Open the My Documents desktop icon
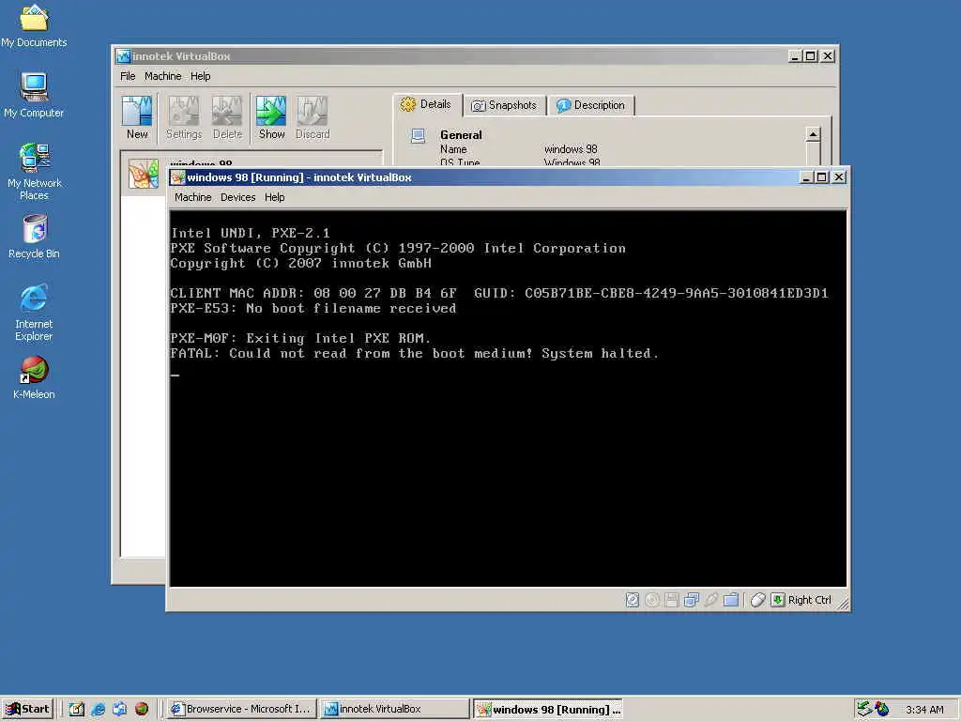This screenshot has width=961, height=721. pyautogui.click(x=34, y=25)
